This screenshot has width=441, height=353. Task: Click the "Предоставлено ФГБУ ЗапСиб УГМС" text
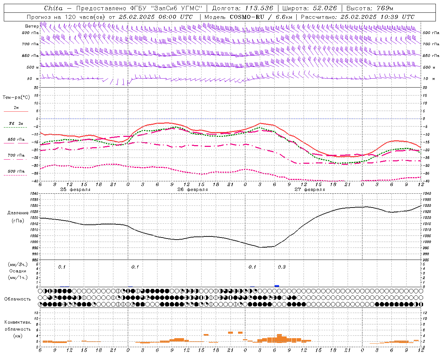(x=139, y=8)
